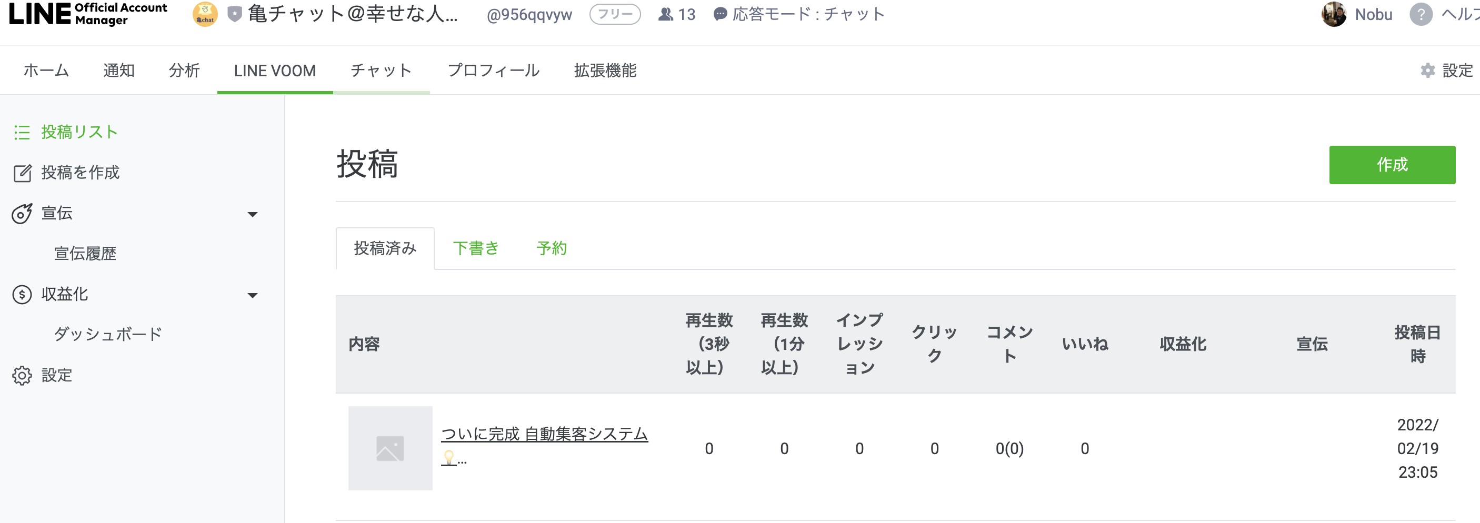Open 宣伝履歴 in the sidebar
1480x523 pixels.
tap(85, 254)
